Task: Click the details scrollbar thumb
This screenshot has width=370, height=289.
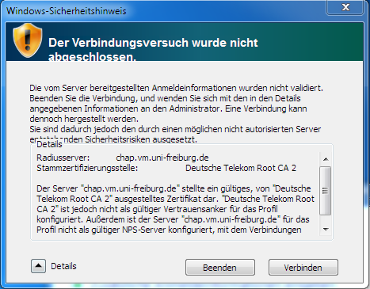Action: point(326,191)
